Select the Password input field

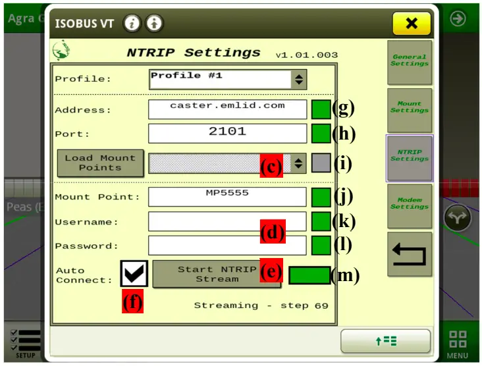point(227,246)
